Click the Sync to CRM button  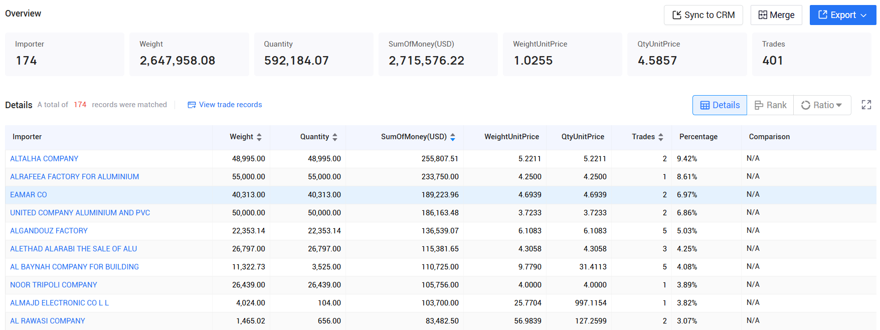(703, 15)
